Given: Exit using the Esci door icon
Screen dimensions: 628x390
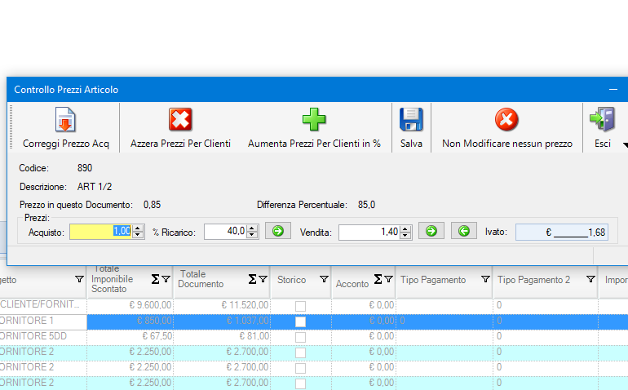Looking at the screenshot, I should 602,120.
